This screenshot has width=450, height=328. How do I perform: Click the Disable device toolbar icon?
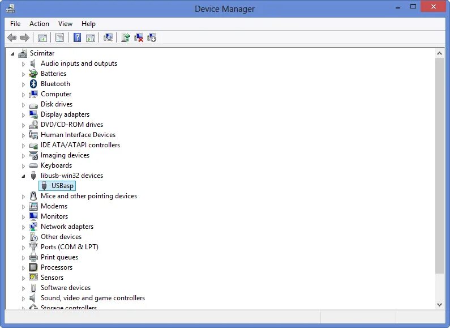point(152,37)
